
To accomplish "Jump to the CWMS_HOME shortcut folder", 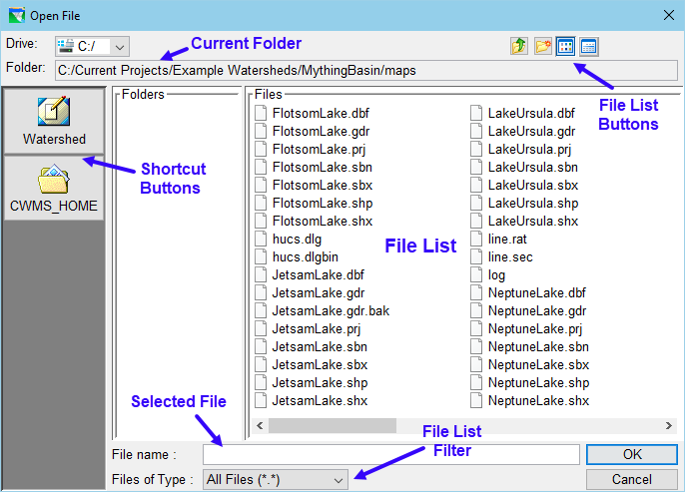I will 54,188.
